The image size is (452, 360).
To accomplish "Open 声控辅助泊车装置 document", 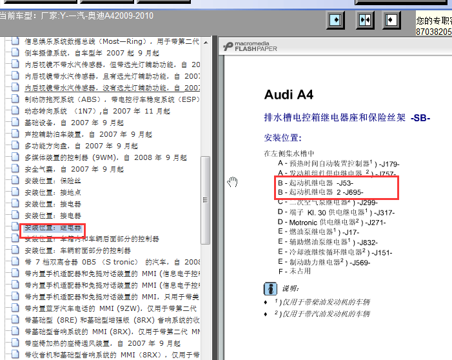I will click(x=88, y=134).
